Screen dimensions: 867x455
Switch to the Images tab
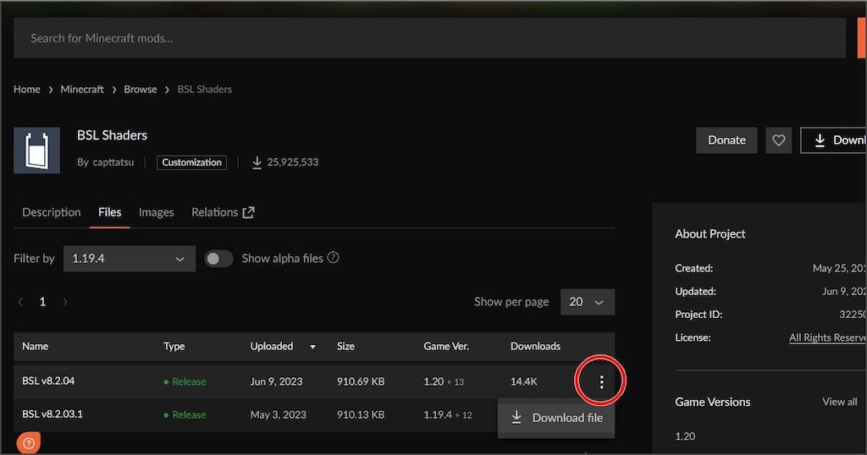156,212
